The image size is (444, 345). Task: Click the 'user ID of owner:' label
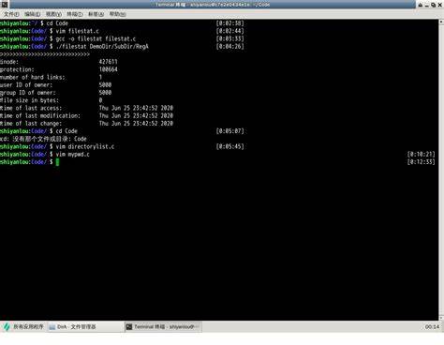(x=26, y=85)
